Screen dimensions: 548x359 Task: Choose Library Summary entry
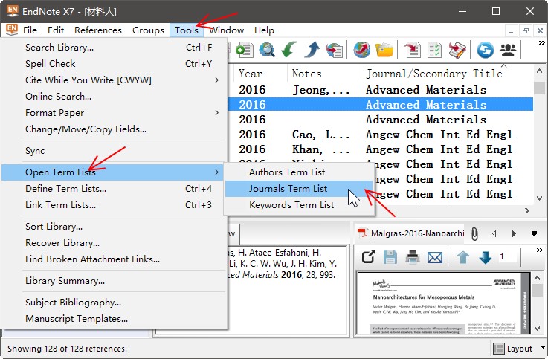(x=114, y=281)
